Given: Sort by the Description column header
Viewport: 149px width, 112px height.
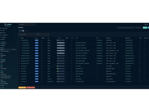Looking at the screenshot, I should (108, 38).
